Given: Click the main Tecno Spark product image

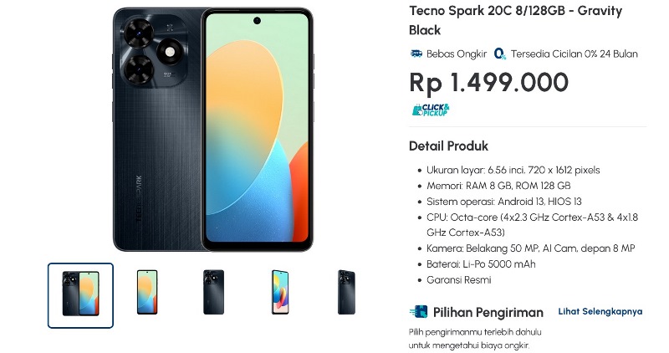Looking at the screenshot, I should pyautogui.click(x=213, y=130).
